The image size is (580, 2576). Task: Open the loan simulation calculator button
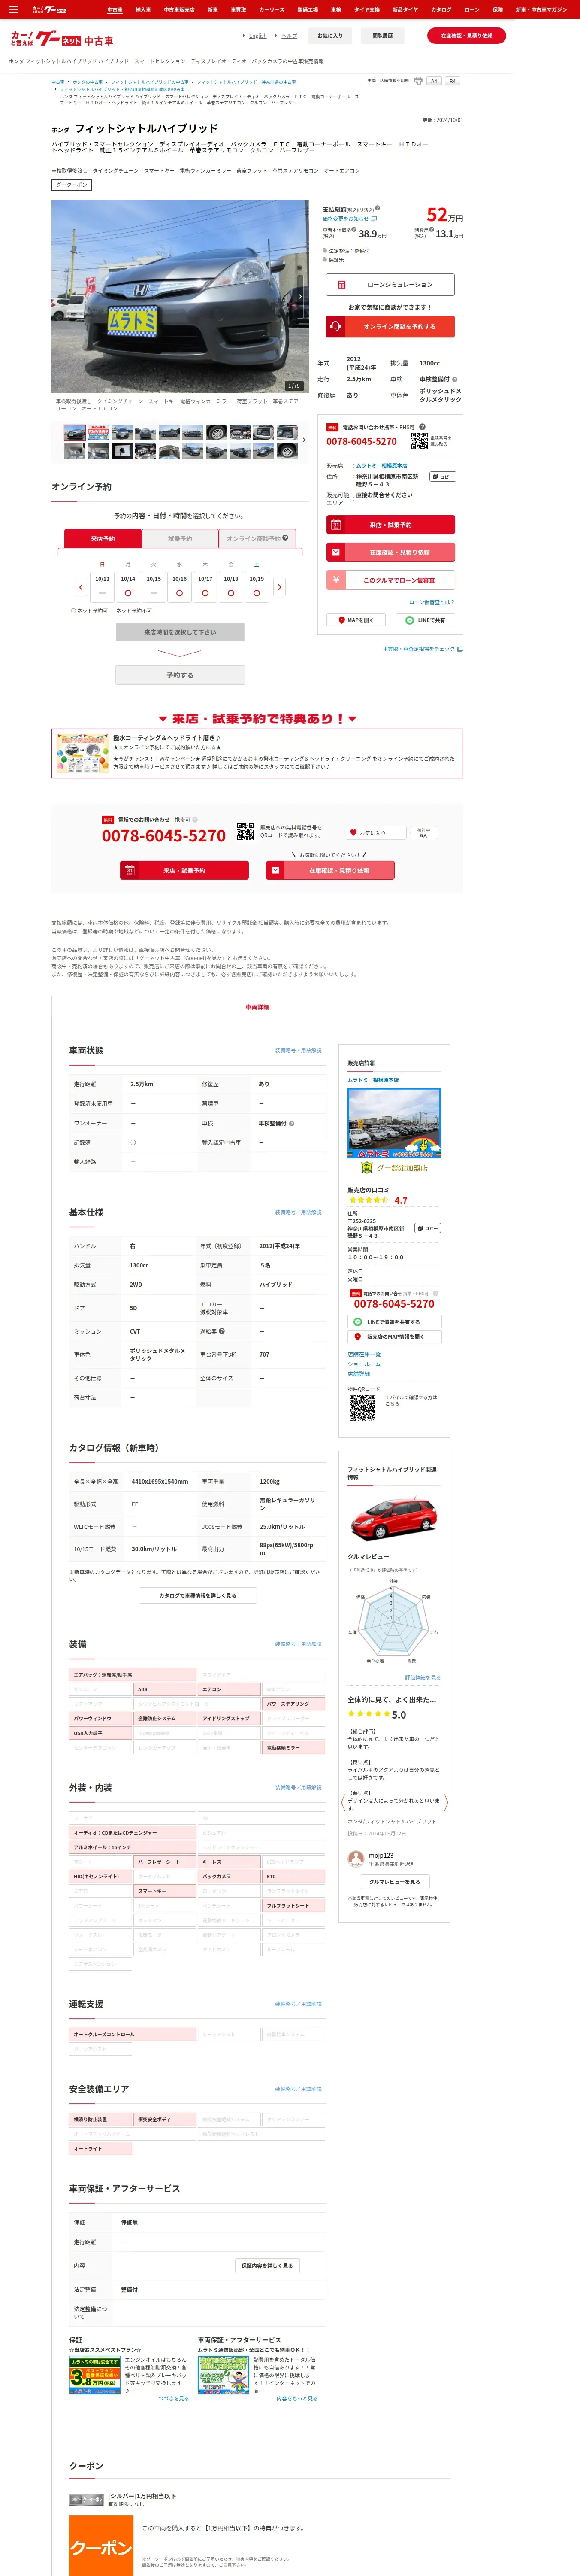(390, 285)
